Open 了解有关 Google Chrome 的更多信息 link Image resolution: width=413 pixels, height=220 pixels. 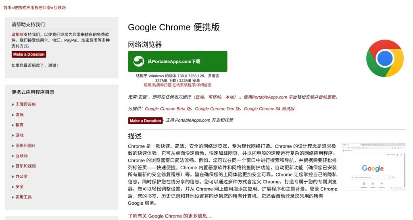click(x=169, y=216)
